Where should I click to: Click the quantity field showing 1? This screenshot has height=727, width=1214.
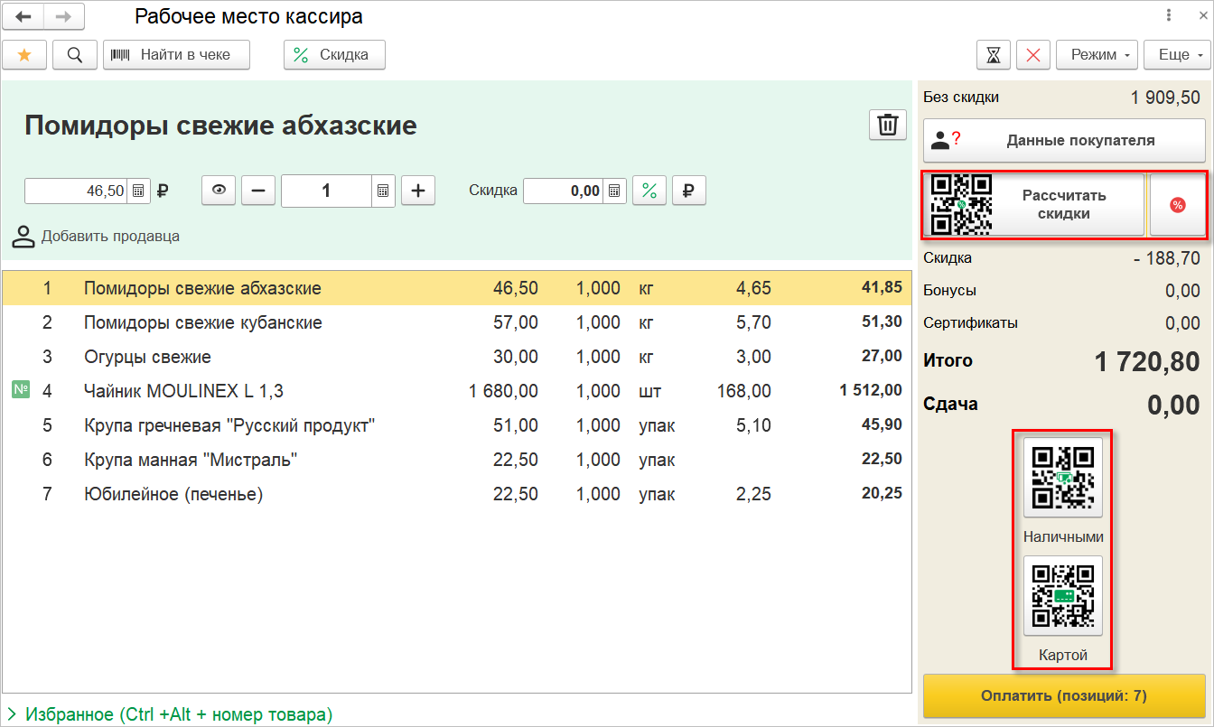(x=326, y=191)
